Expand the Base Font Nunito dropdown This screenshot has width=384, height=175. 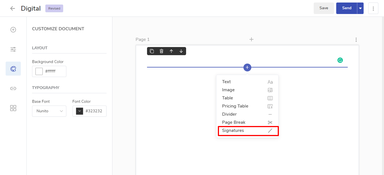[x=49, y=111]
